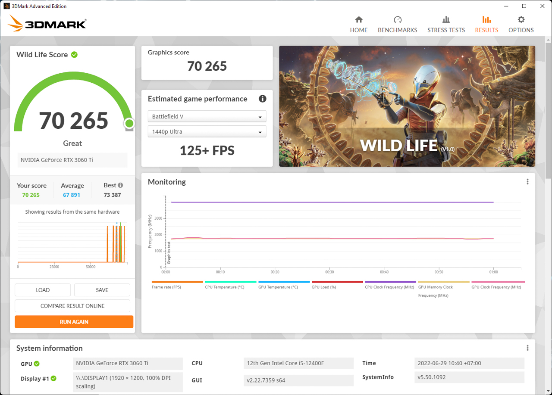Open the OPTIONS tab
Image resolution: width=552 pixels, height=395 pixels.
pos(521,25)
